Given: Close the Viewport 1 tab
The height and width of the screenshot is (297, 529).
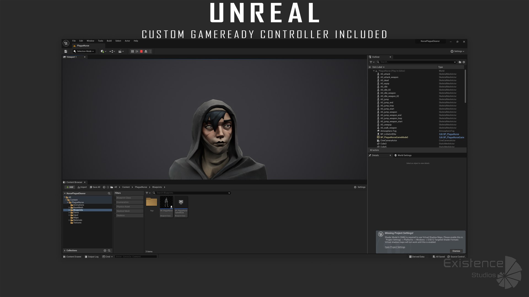Looking at the screenshot, I should click(x=85, y=57).
